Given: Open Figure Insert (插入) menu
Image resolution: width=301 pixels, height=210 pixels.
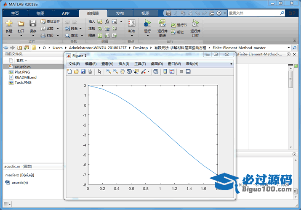Looking at the screenshot, I should click(124, 64).
